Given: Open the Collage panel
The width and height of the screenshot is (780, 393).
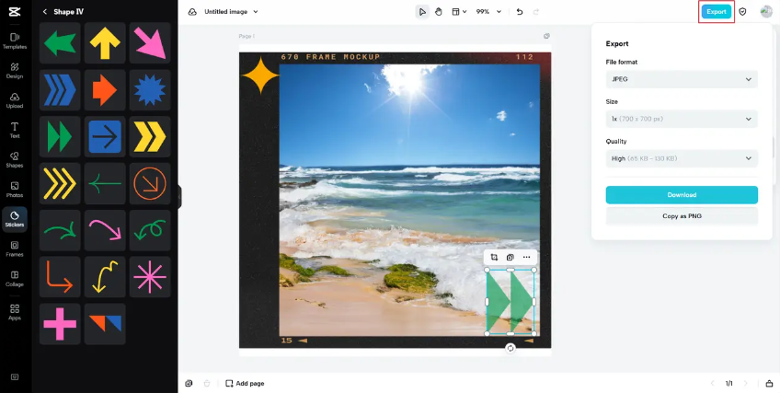Looking at the screenshot, I should coord(15,279).
